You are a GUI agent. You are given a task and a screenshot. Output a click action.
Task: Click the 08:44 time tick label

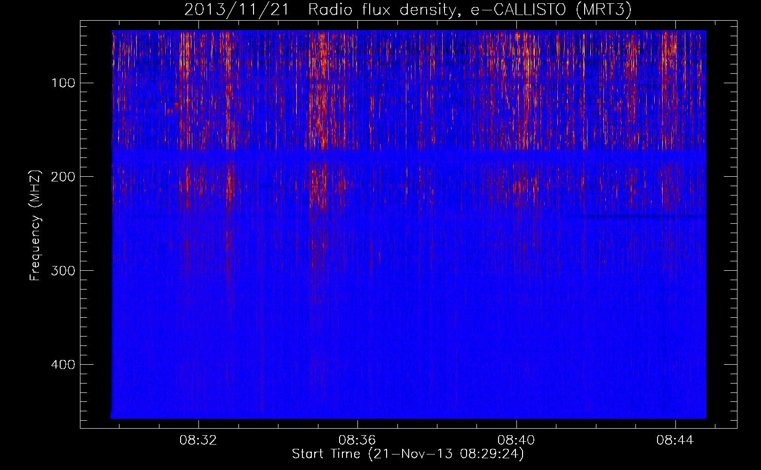click(675, 440)
